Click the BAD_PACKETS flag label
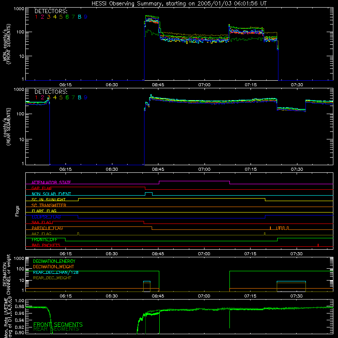Image resolution: width=338 pixels, height=338 pixels. [46, 245]
